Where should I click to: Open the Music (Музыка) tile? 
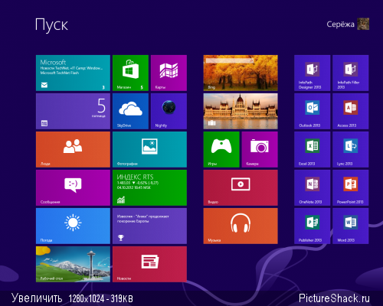241,226
